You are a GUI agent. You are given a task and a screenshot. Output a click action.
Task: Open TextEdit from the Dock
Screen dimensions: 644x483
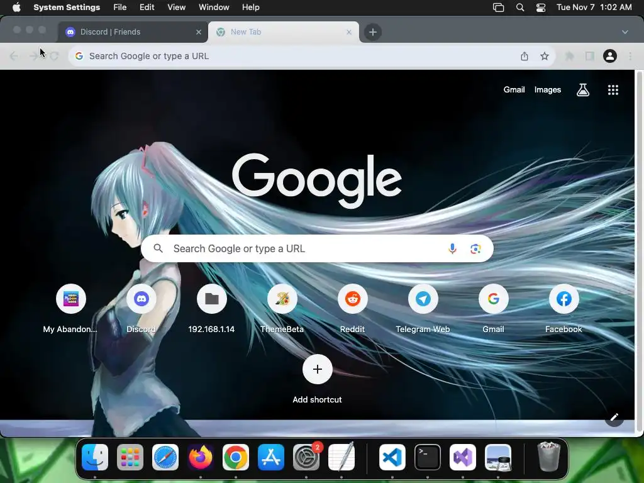click(x=341, y=457)
